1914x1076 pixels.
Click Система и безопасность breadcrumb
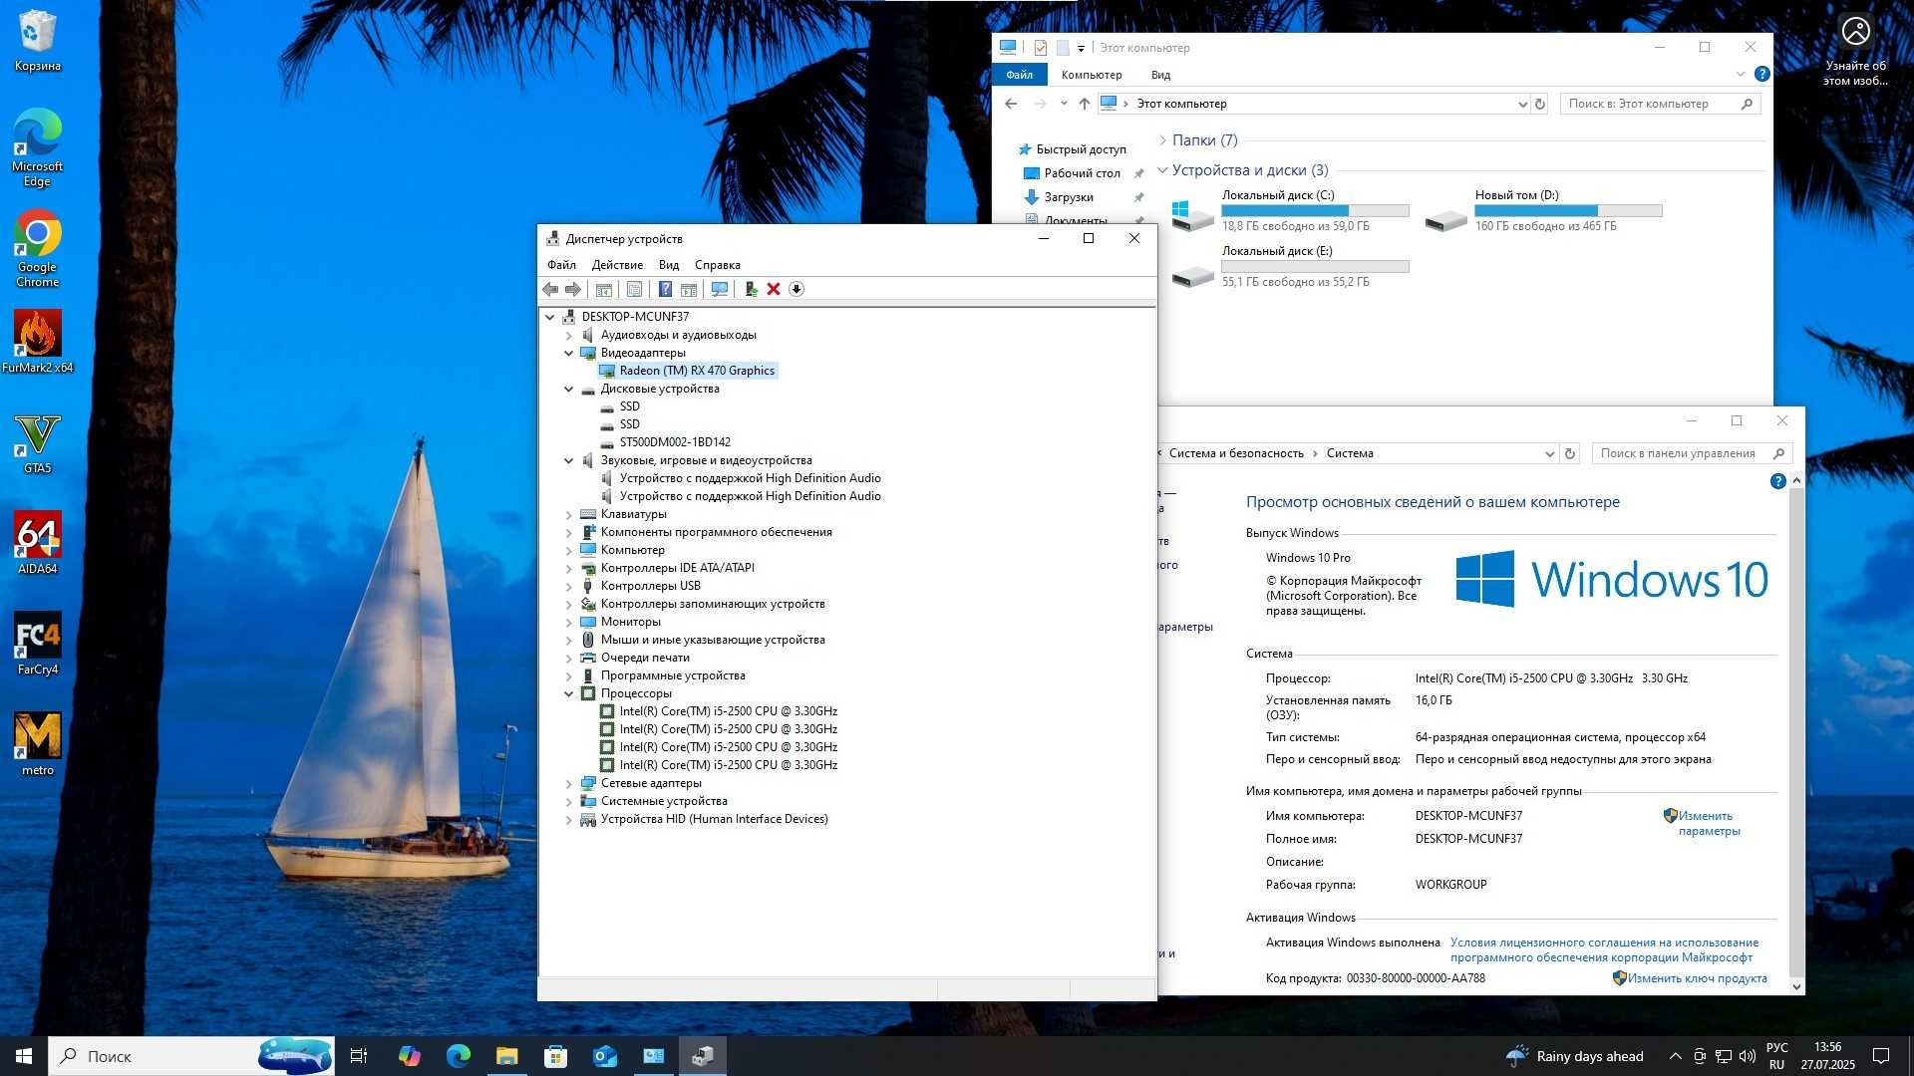click(x=1236, y=453)
